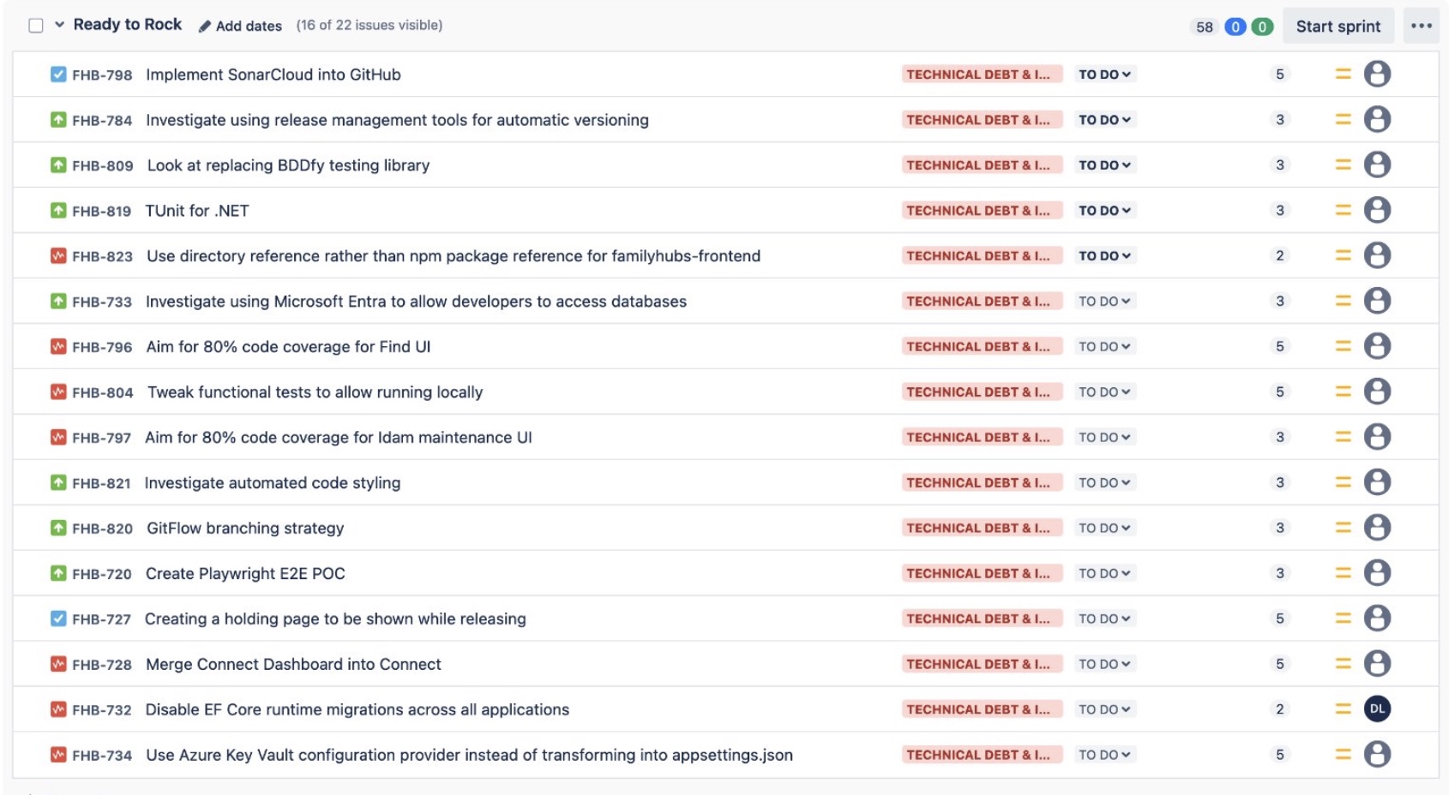Open the TO DO status dropdown for FHB-733
Screen dimensions: 1454x795
[x=1105, y=302]
